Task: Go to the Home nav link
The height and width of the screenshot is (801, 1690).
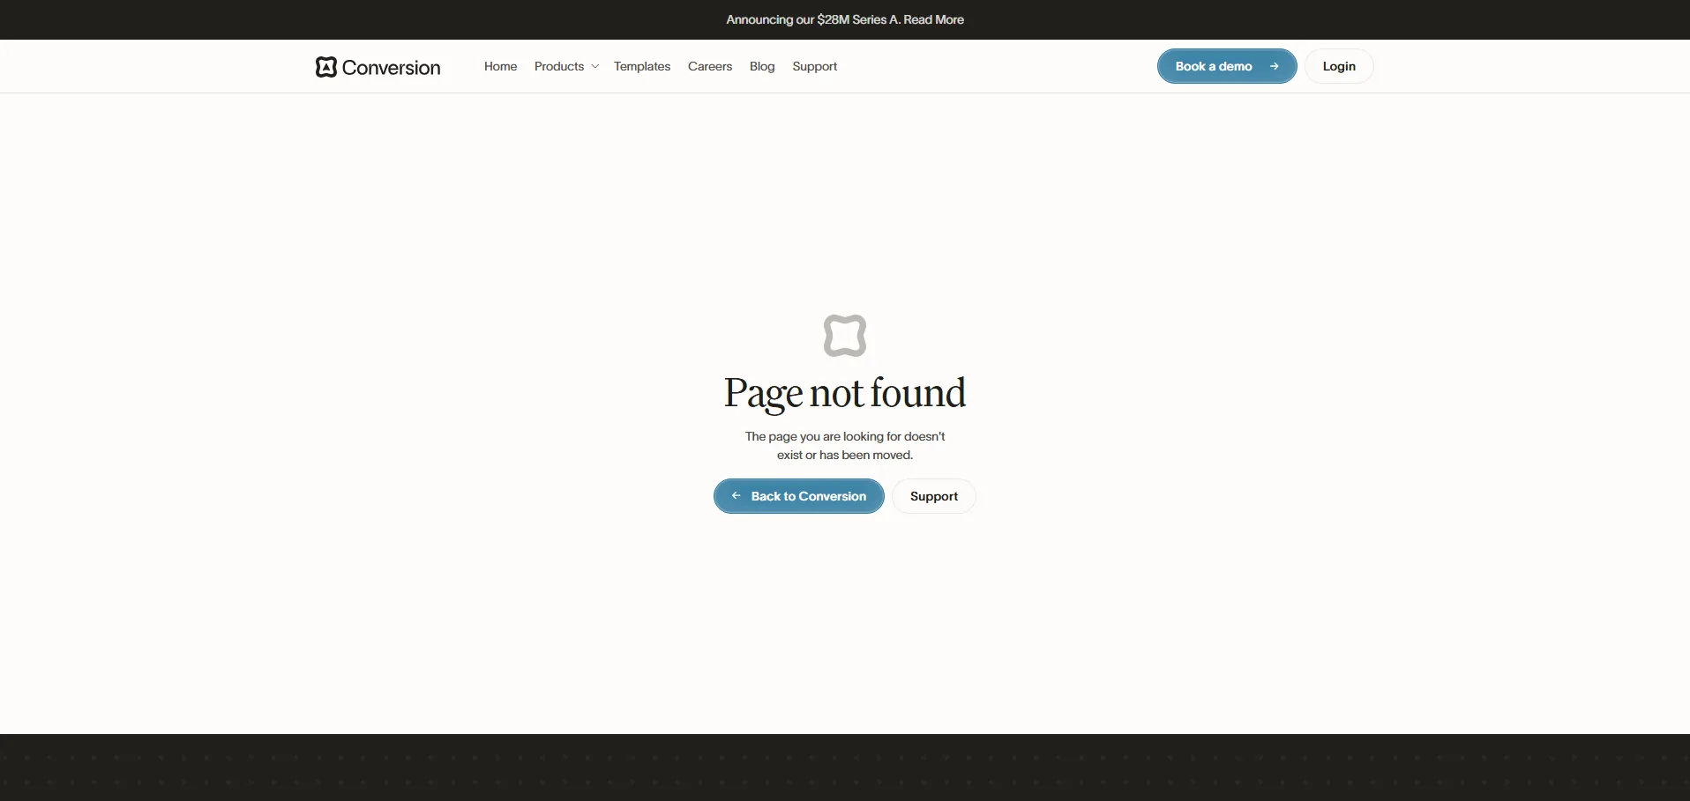Action: (500, 66)
